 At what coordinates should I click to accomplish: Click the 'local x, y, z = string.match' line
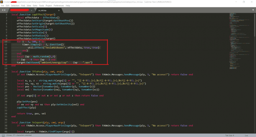pyautogui.click(x=79, y=81)
